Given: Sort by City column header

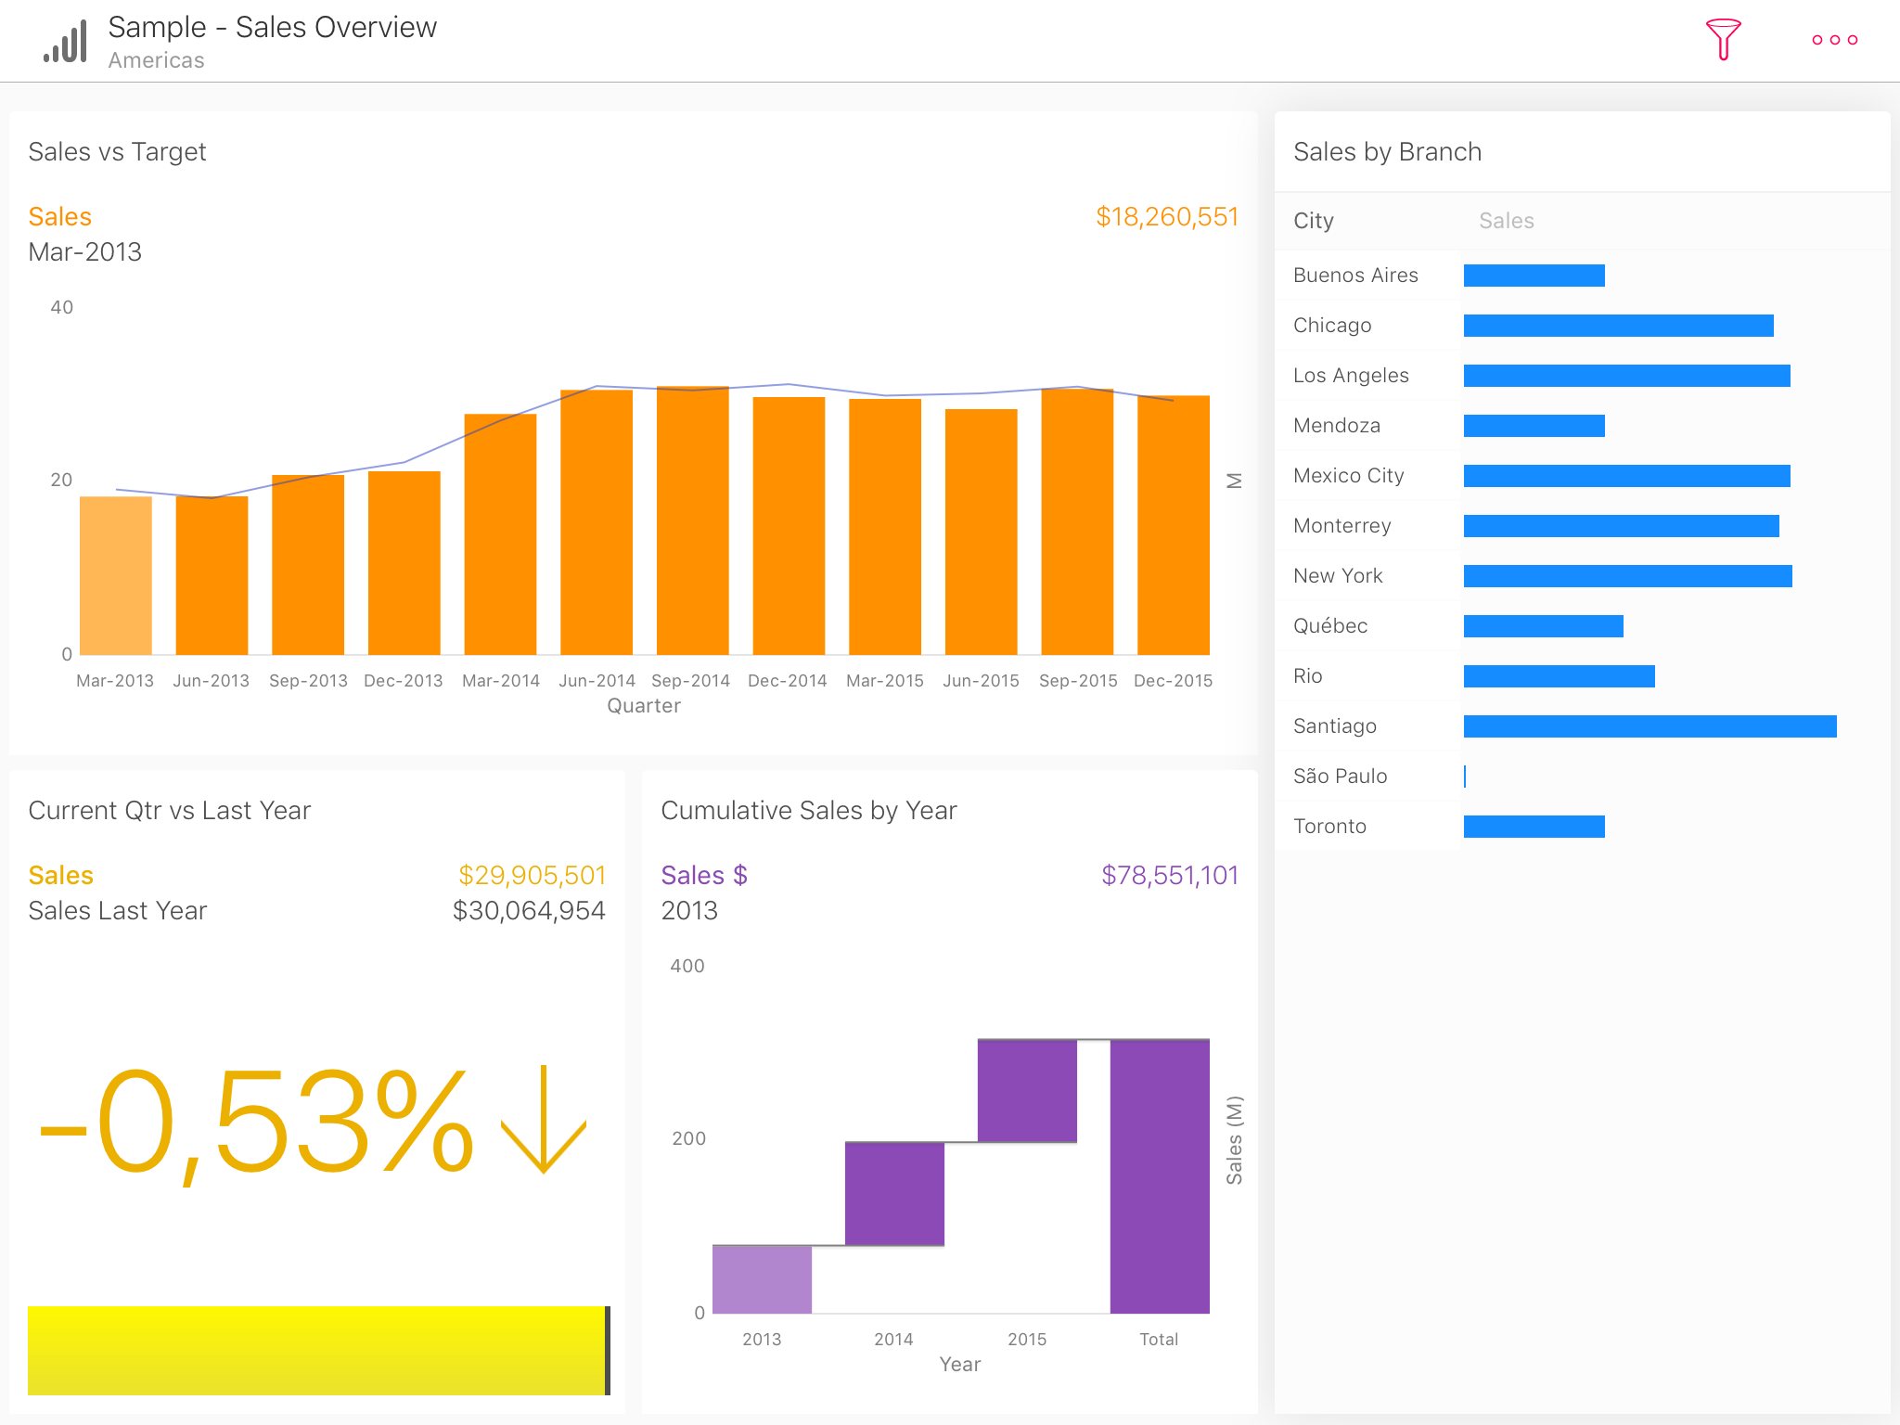Looking at the screenshot, I should pyautogui.click(x=1314, y=221).
